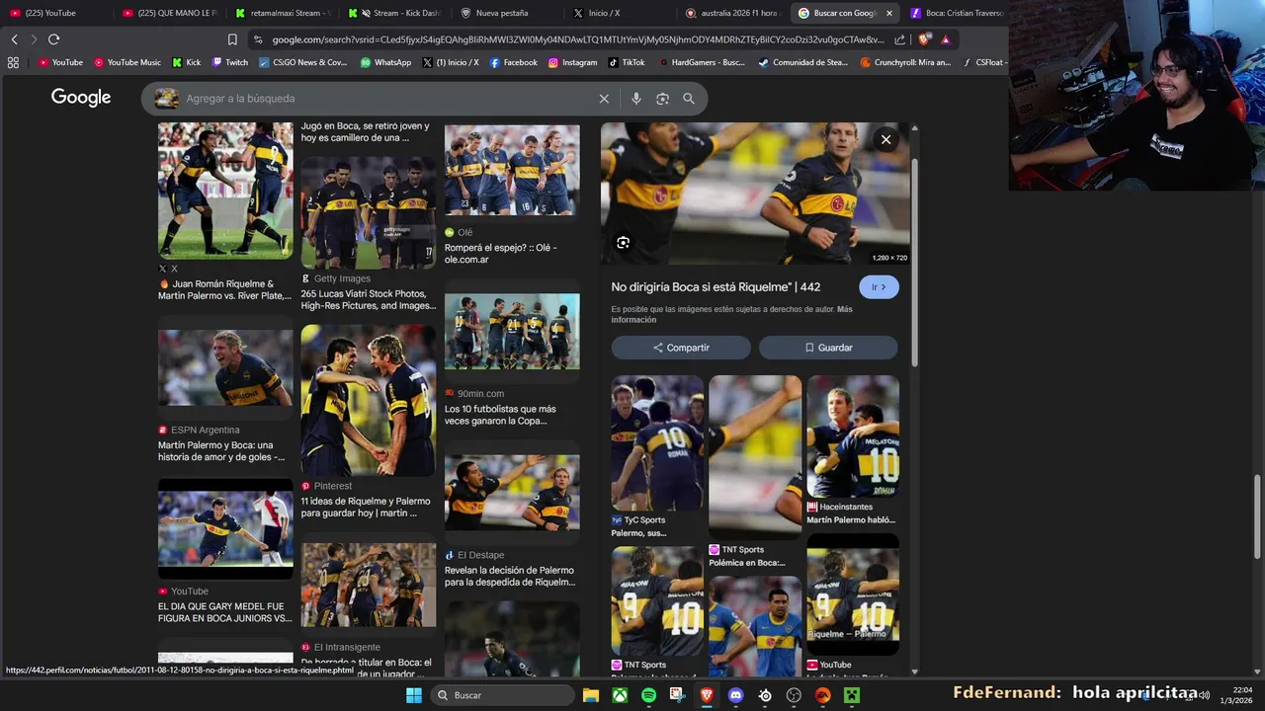Open X 'Juan Román Riquelme & Martín Palermo' result
This screenshot has height=711, width=1265.
click(225, 212)
